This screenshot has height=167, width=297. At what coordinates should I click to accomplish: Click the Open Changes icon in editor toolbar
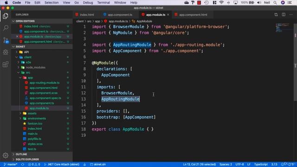(276, 14)
